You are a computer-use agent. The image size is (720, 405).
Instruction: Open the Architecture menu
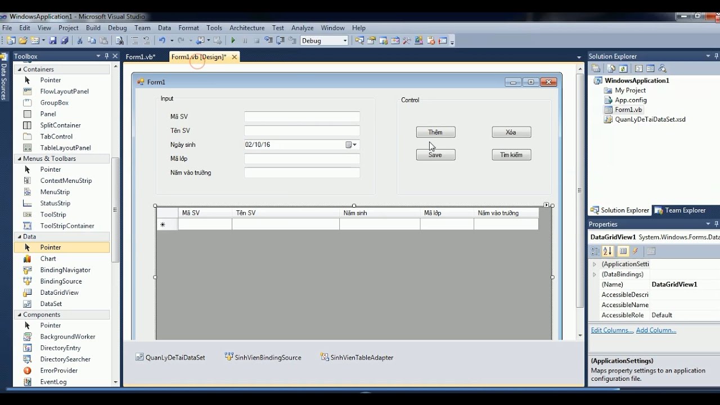click(x=247, y=28)
